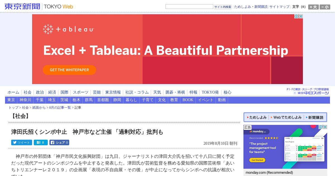Open 国際 section
Image resolution: width=335 pixels, height=176 pixels.
coord(64,92)
